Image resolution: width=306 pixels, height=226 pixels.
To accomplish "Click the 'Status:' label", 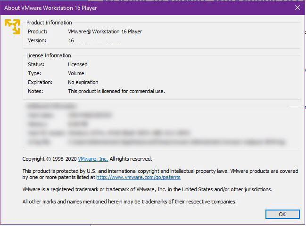I will pyautogui.click(x=36, y=64).
